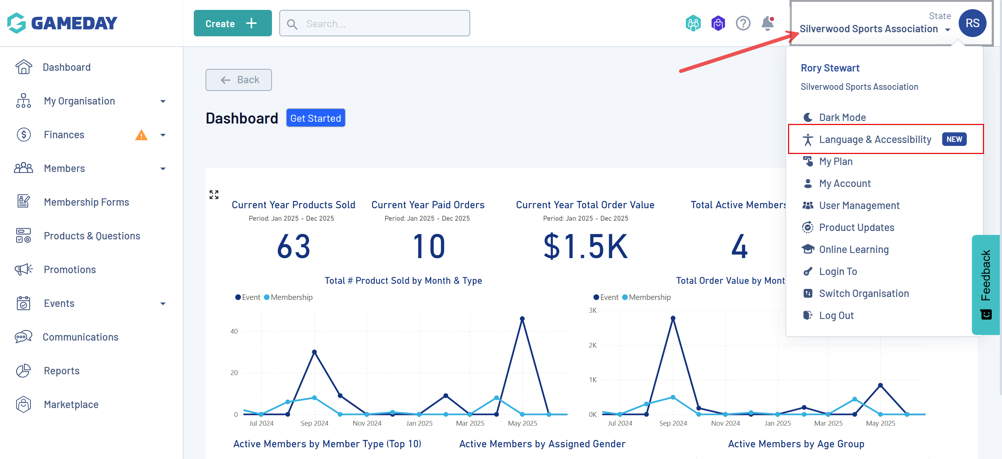Viewport: 1002px width, 459px height.
Task: Click the RS user avatar
Action: [972, 23]
